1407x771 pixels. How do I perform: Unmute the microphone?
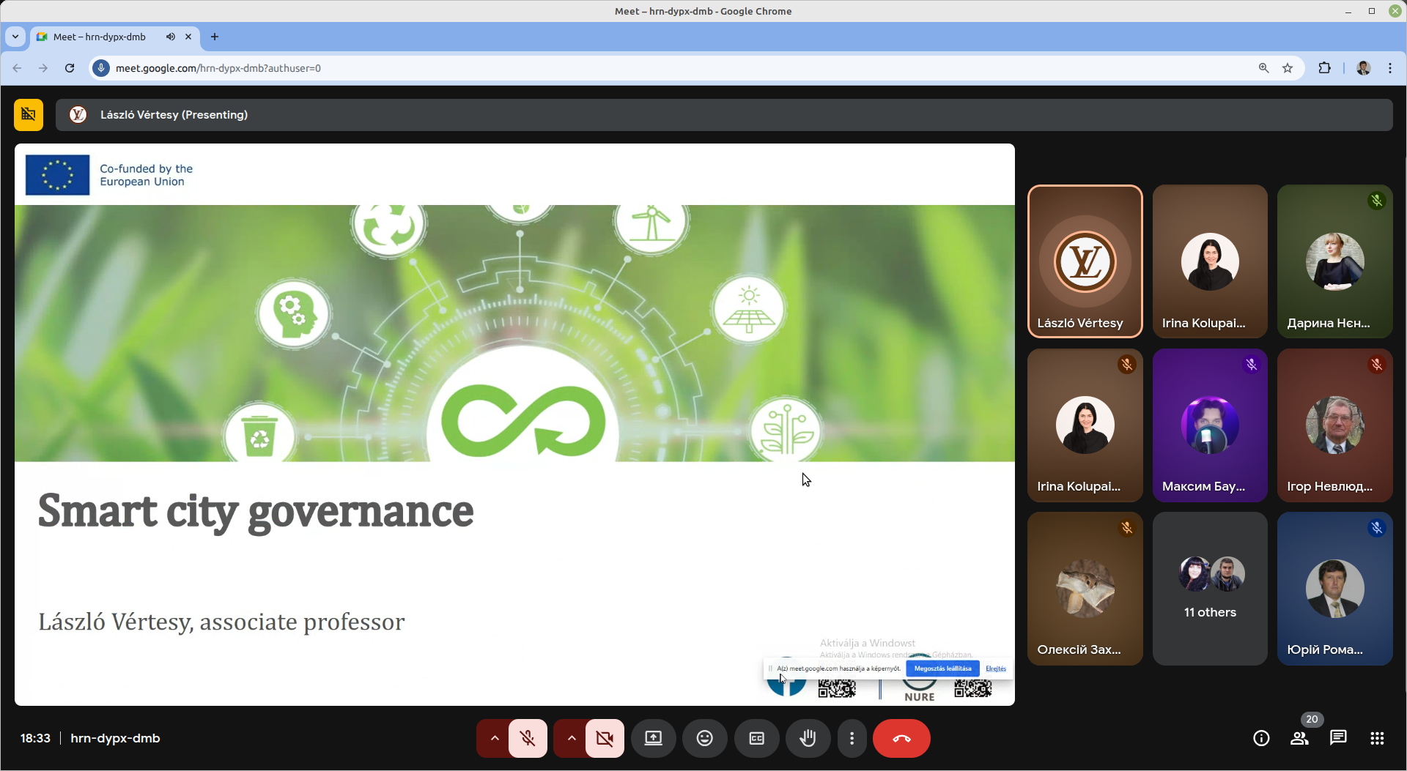pos(528,738)
